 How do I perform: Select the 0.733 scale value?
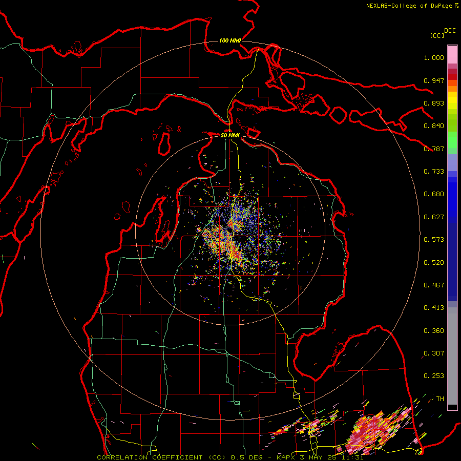point(434,172)
